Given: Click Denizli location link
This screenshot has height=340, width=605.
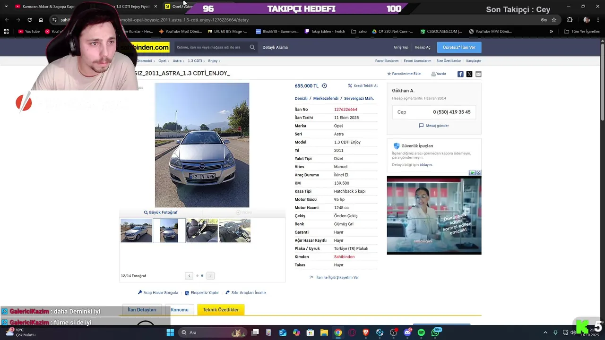Looking at the screenshot, I should click(301, 99).
